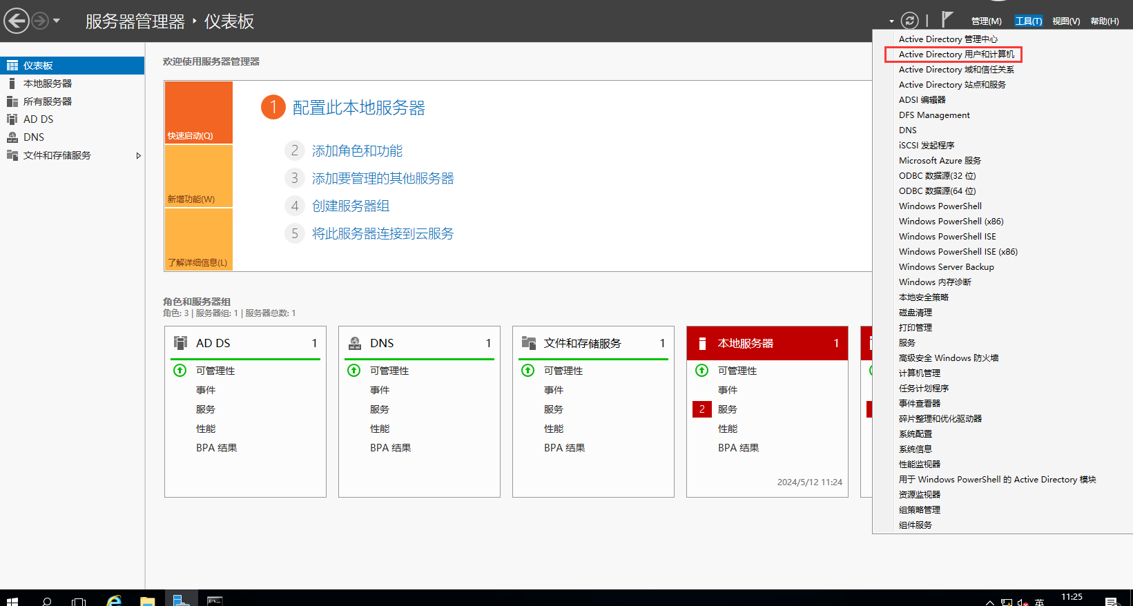Click 配置此本地服务器 link
Image resolution: width=1133 pixels, height=606 pixels.
click(359, 108)
